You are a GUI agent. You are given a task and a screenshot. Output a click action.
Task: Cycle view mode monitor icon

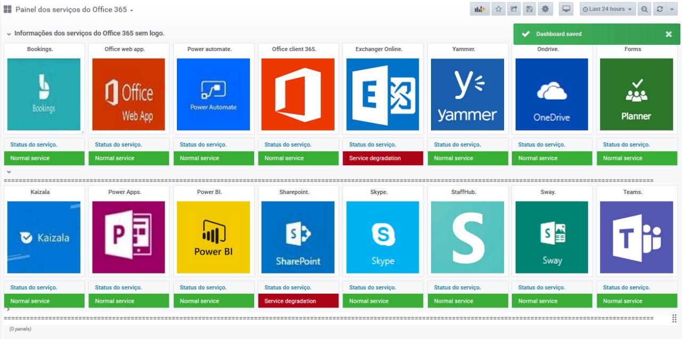click(x=566, y=9)
